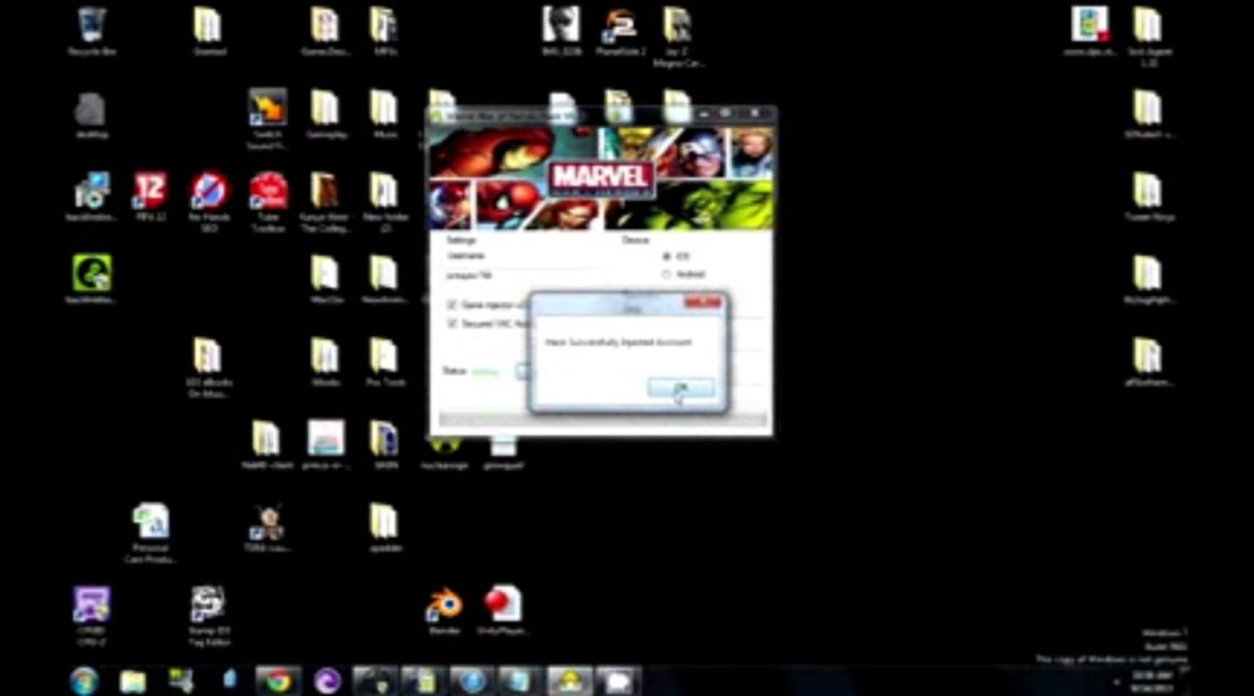Toggle the Secured checkbox below Game Injector

point(452,324)
